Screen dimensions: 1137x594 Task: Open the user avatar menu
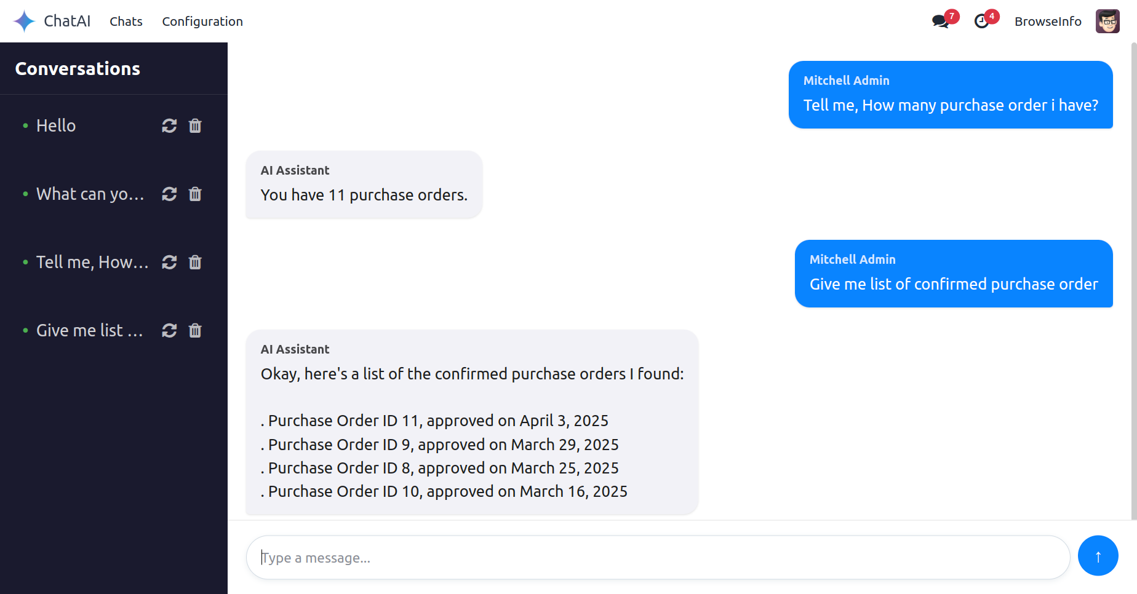(x=1107, y=22)
